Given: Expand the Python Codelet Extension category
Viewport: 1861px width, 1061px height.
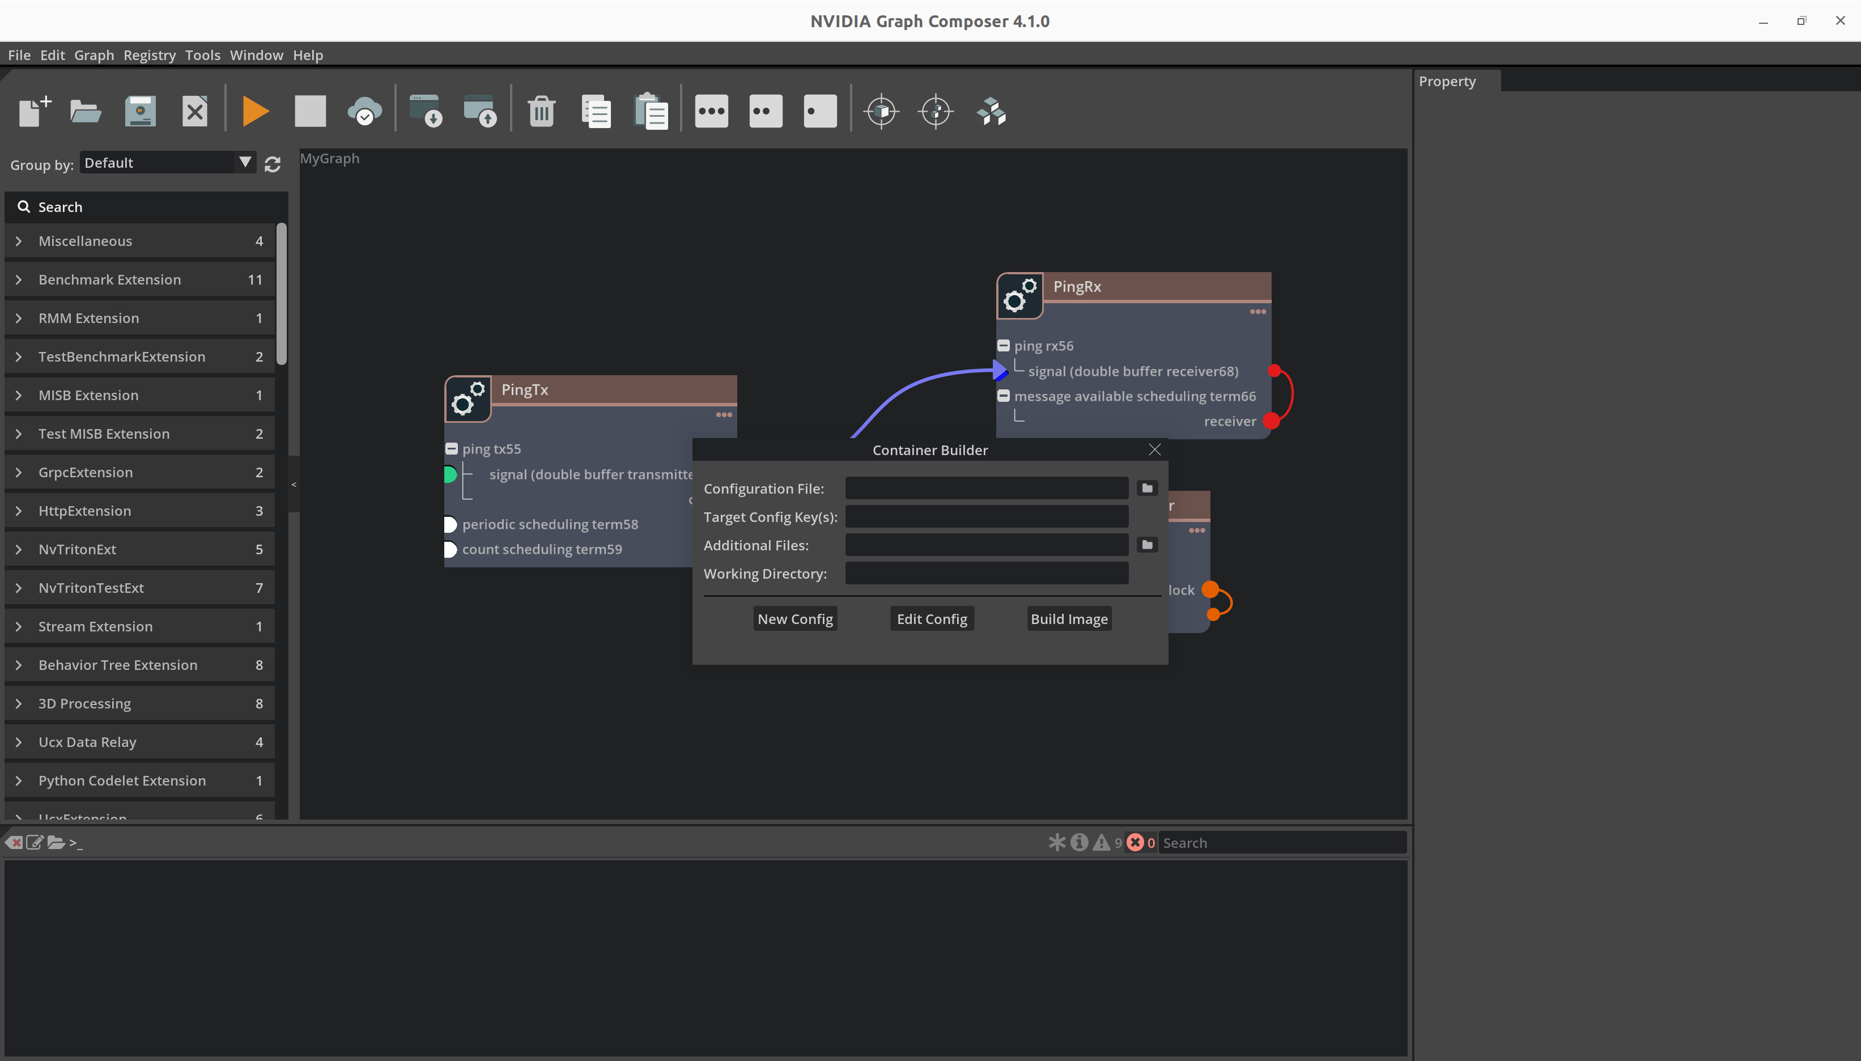Looking at the screenshot, I should [19, 780].
